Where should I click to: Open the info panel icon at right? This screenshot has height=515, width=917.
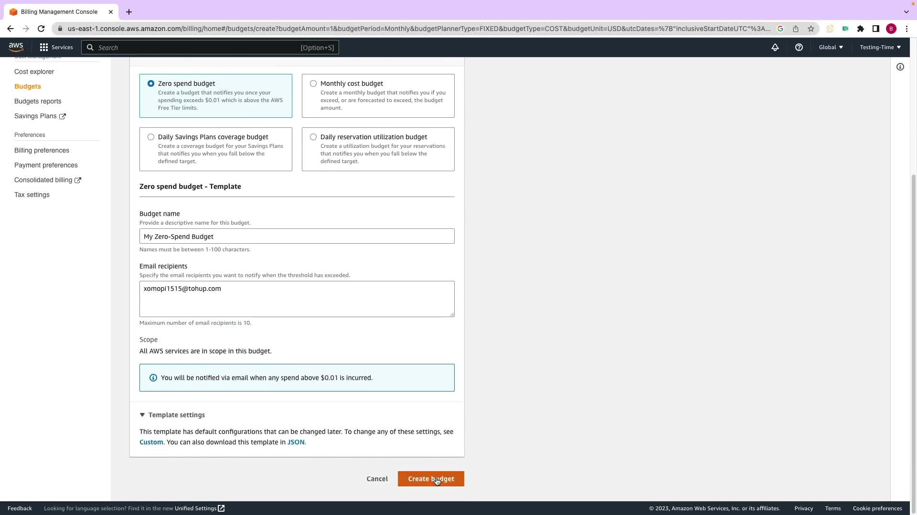tap(900, 67)
